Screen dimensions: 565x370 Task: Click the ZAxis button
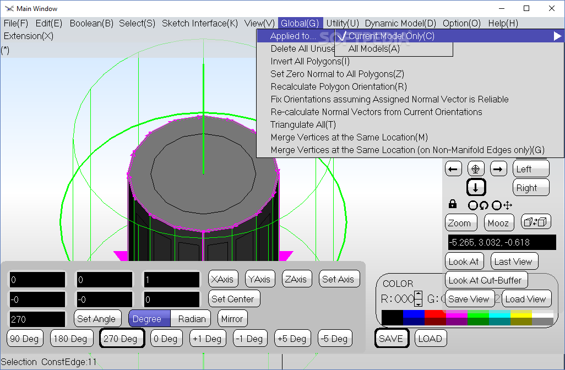[297, 279]
